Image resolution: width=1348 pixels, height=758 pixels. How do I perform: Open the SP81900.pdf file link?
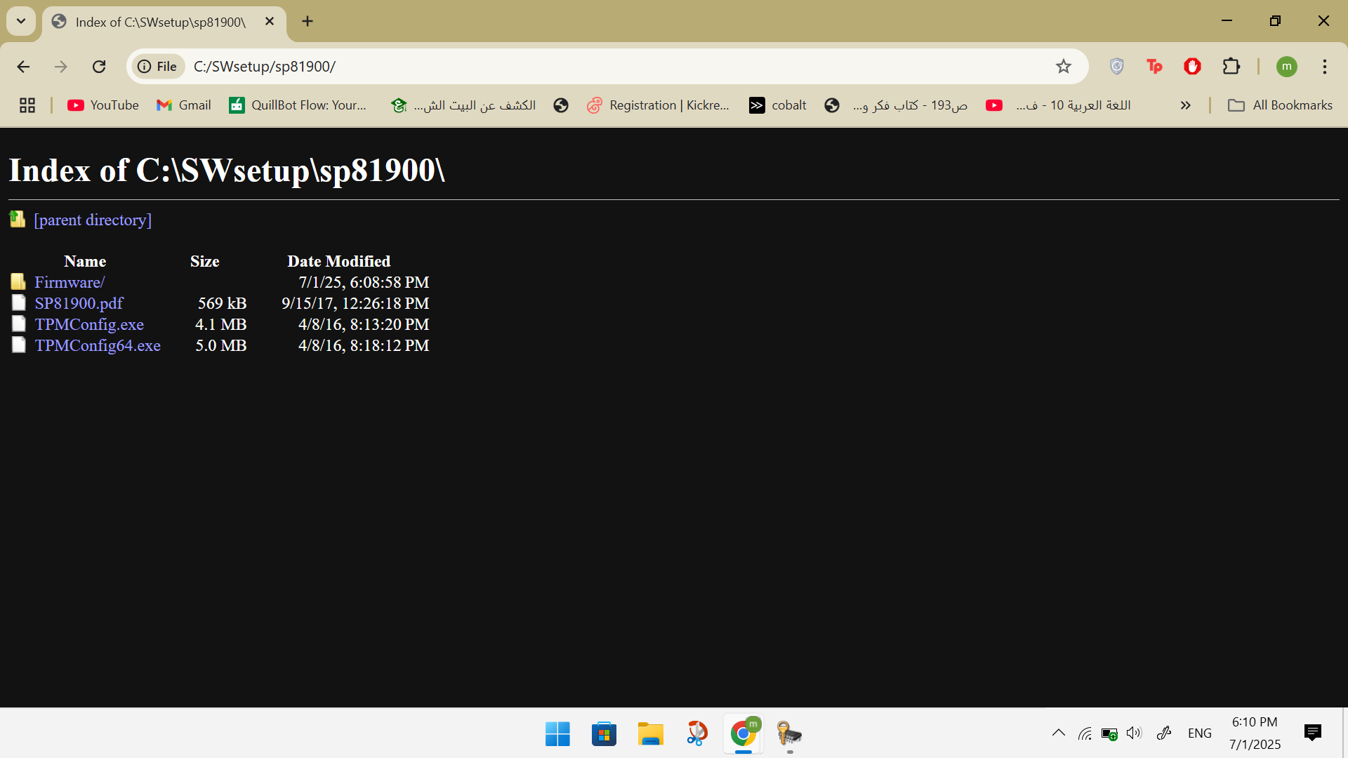click(79, 303)
